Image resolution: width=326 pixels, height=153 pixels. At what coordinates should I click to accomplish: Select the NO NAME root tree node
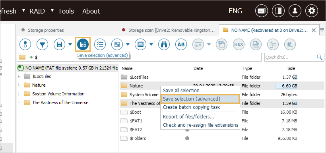67,68
